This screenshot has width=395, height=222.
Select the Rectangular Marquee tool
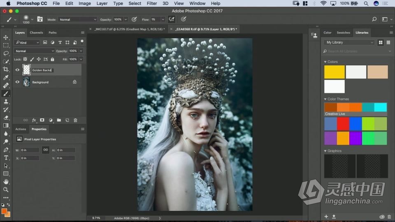point(6,46)
